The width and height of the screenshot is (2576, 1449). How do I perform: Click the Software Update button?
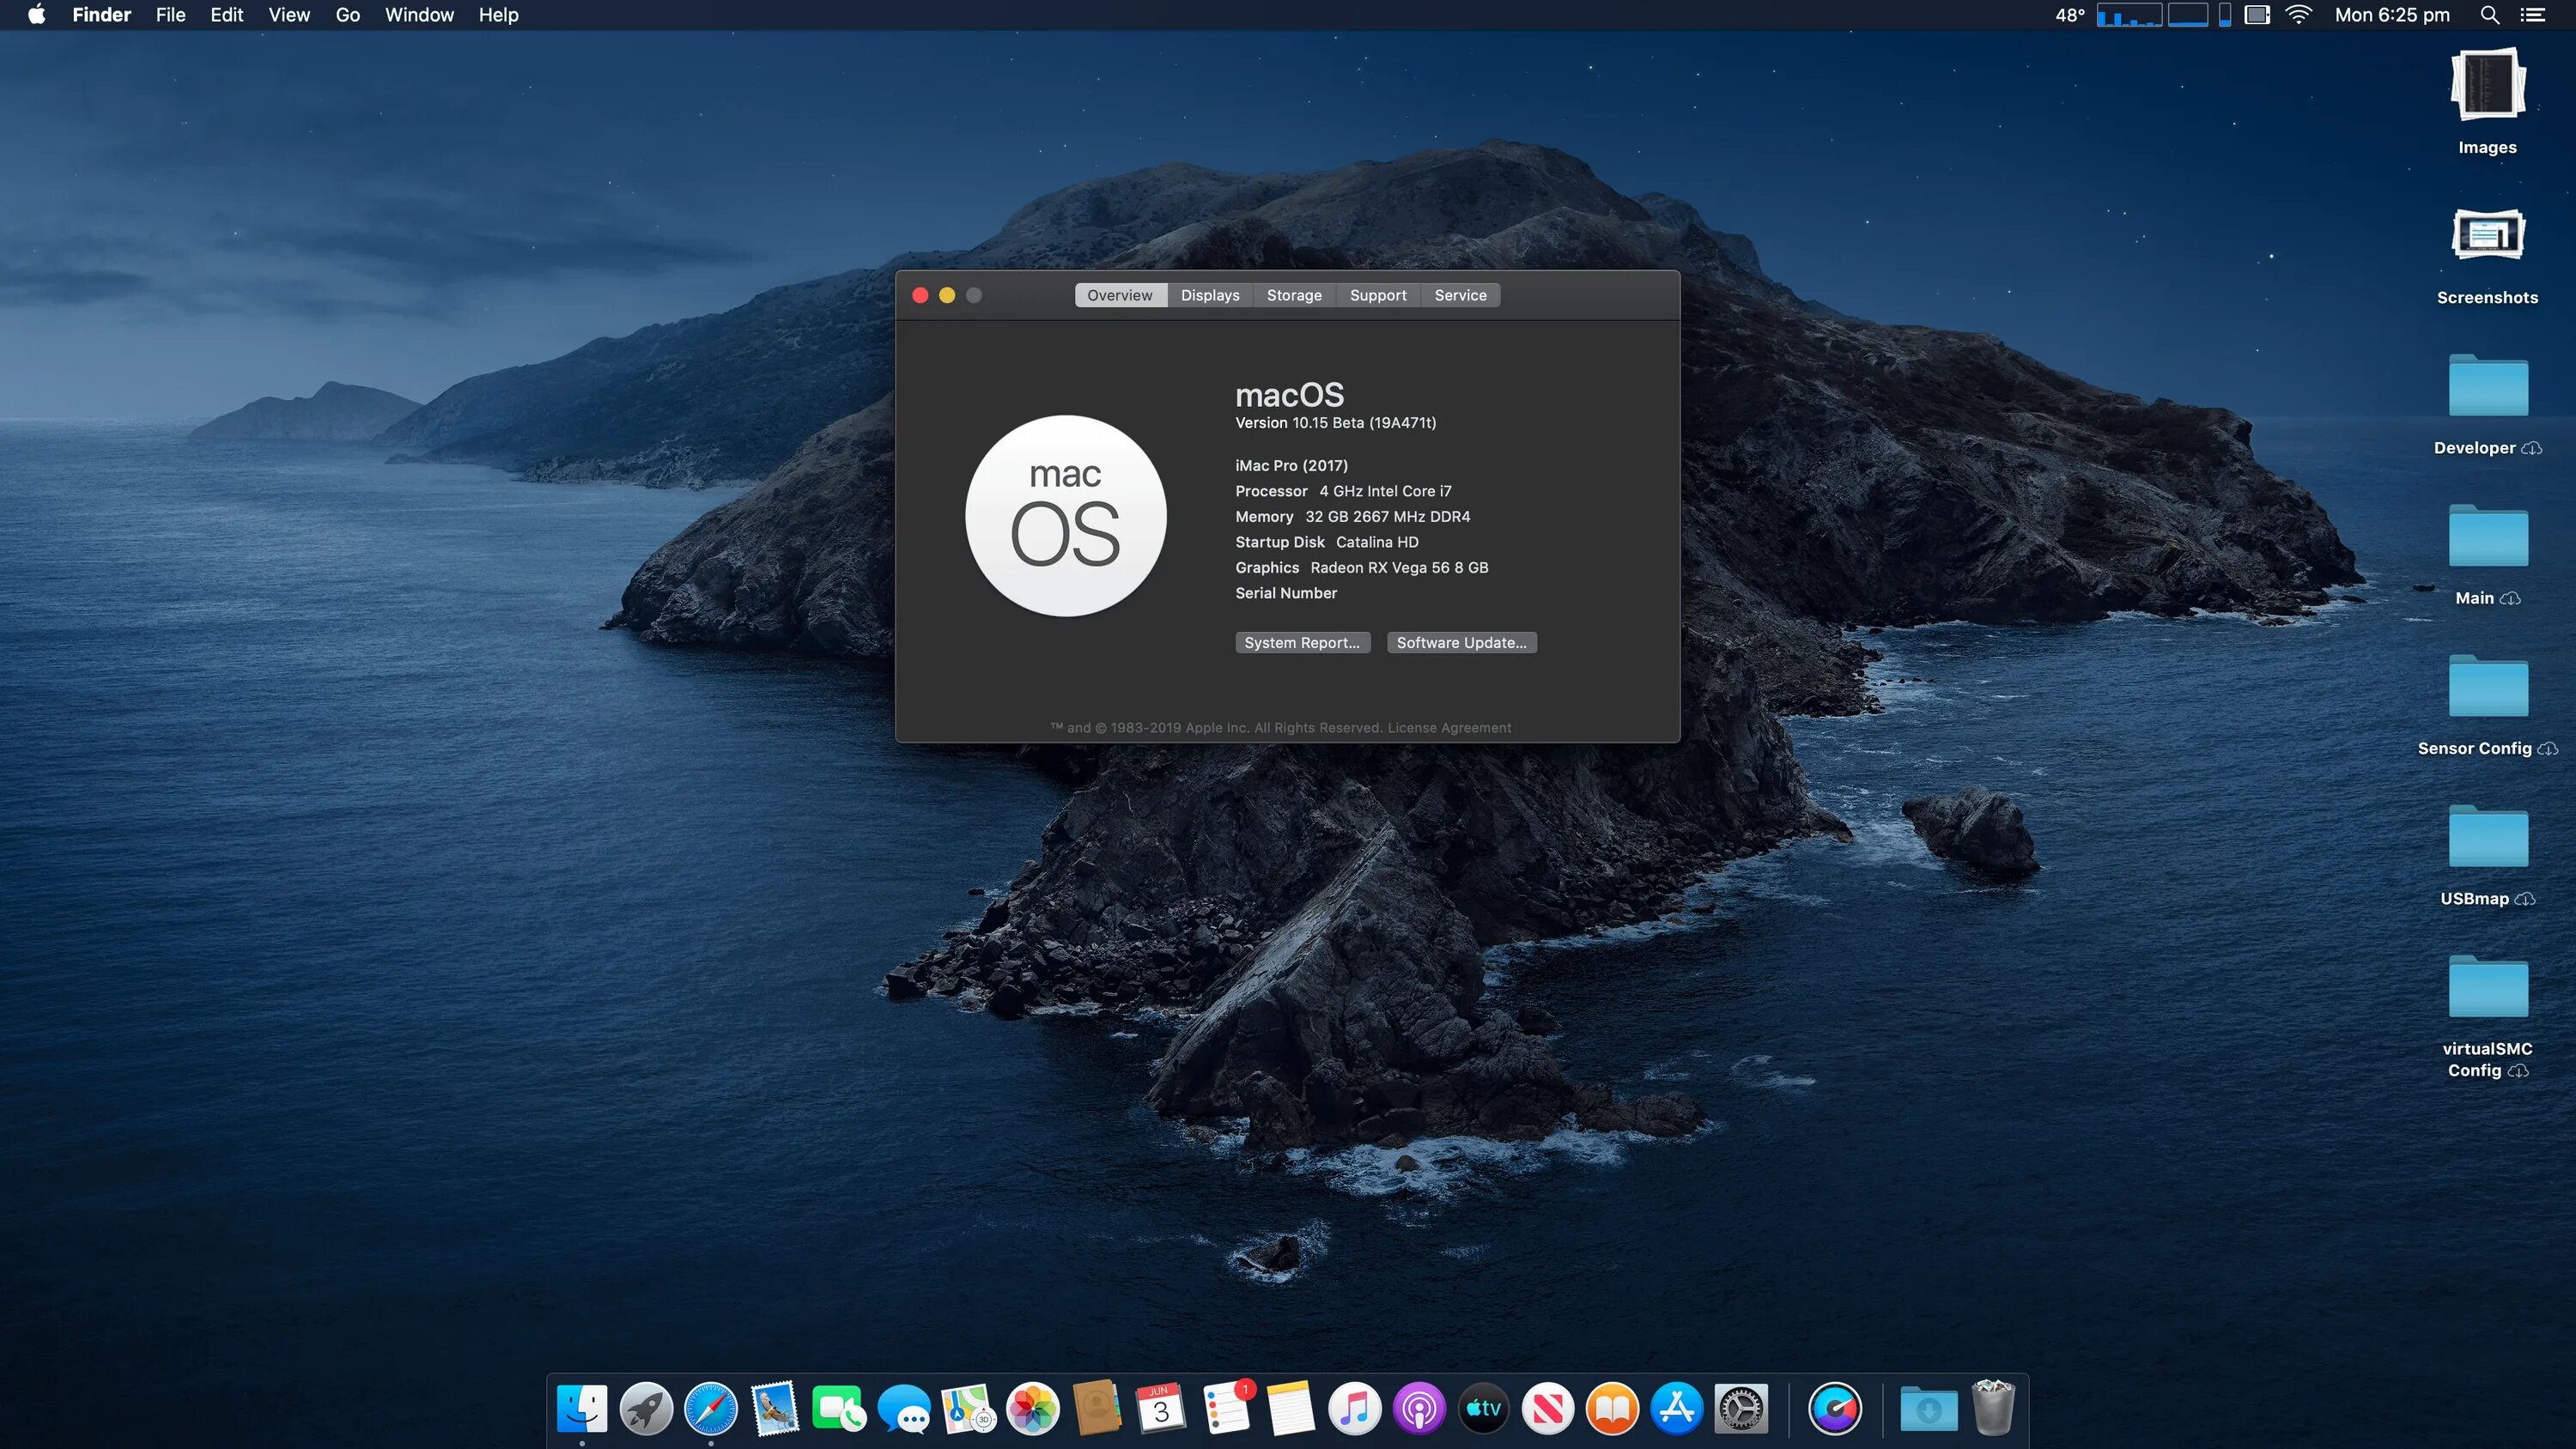[x=1461, y=643]
